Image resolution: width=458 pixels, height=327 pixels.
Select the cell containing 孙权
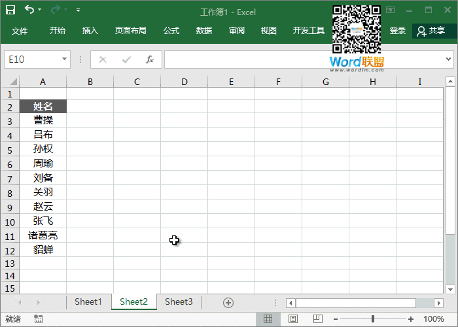tap(43, 148)
